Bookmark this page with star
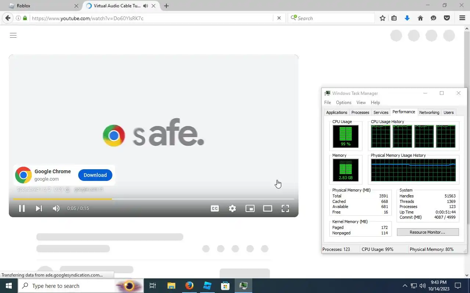 click(383, 18)
